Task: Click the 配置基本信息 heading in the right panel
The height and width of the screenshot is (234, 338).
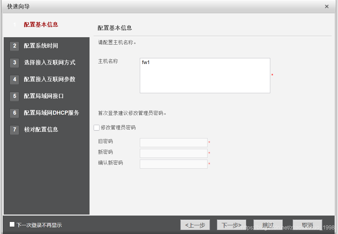Action: point(115,28)
